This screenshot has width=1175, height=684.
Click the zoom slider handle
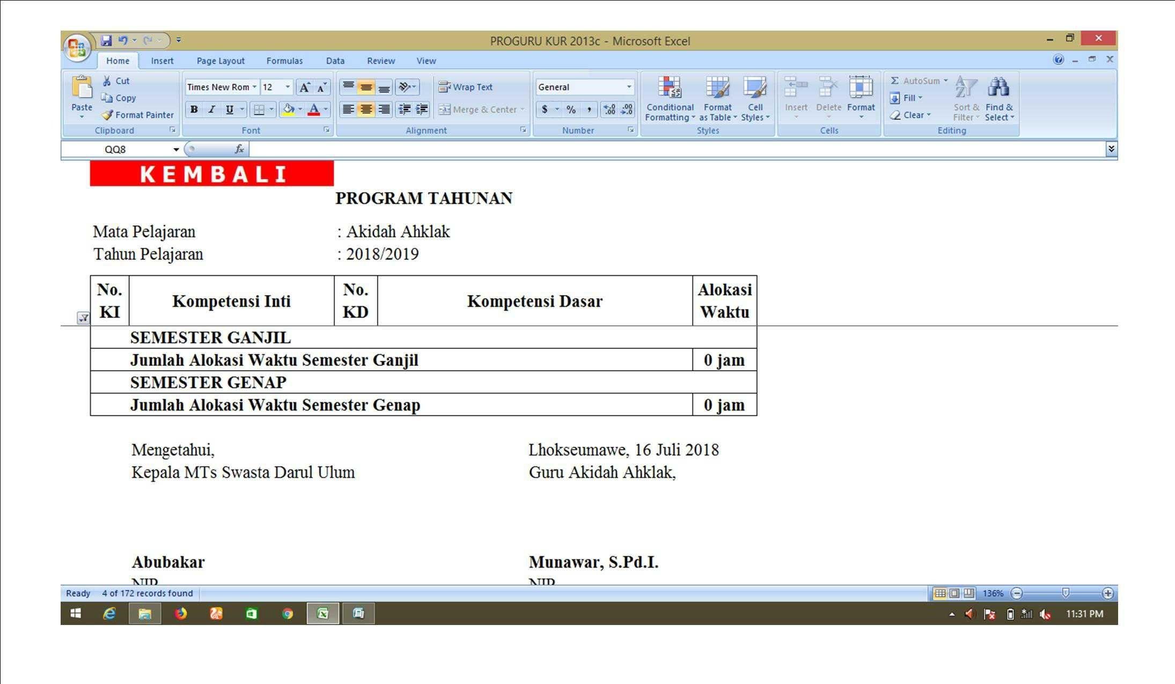(1066, 593)
